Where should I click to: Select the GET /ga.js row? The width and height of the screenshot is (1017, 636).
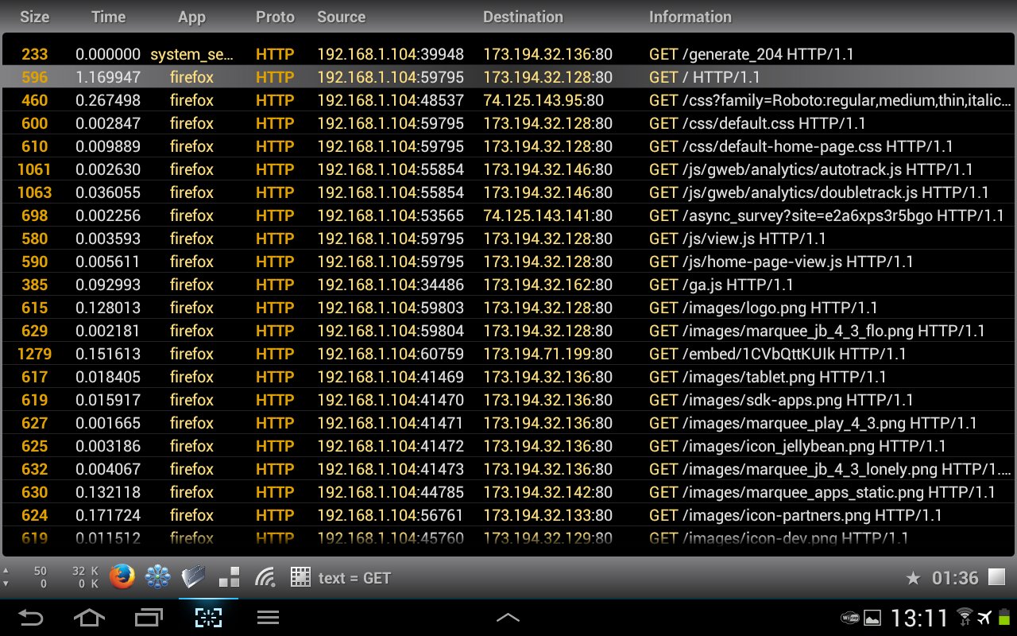(x=508, y=285)
